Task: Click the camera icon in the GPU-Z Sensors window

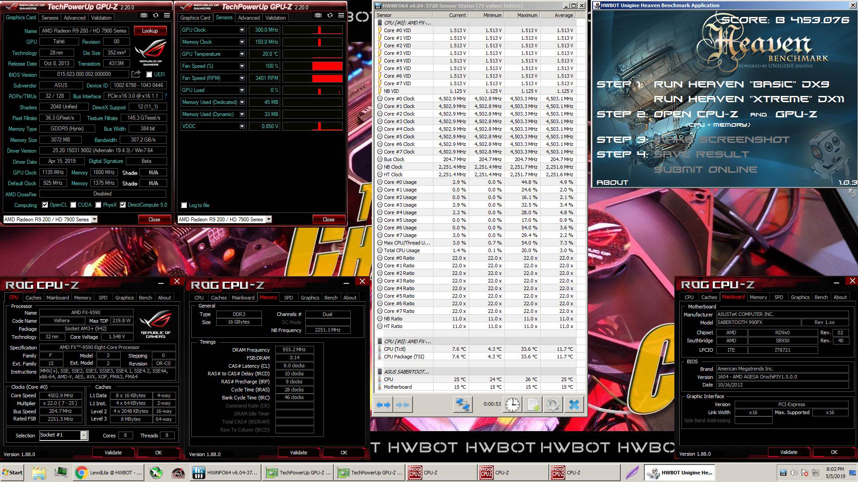Action: click(x=318, y=15)
